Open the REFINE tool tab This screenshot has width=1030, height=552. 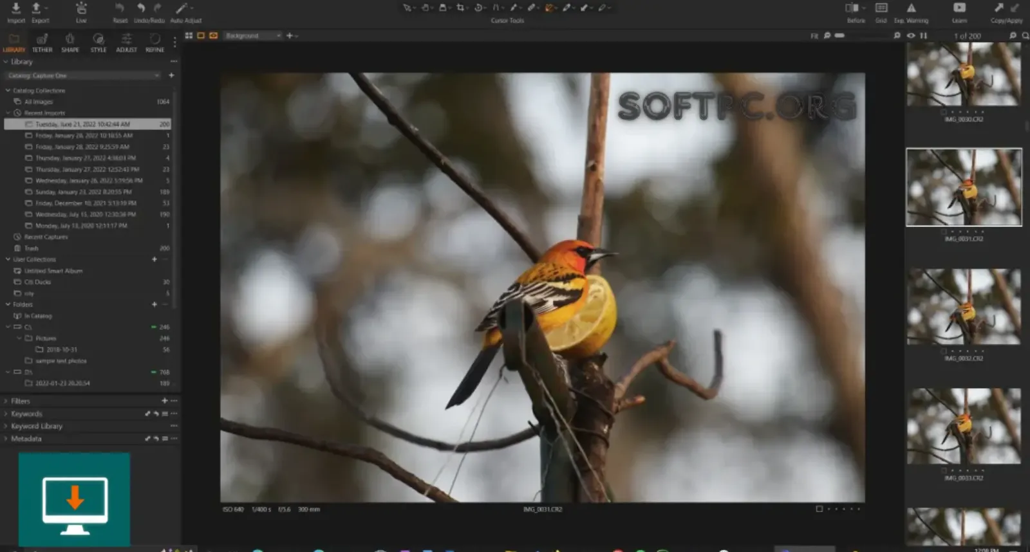coord(154,43)
